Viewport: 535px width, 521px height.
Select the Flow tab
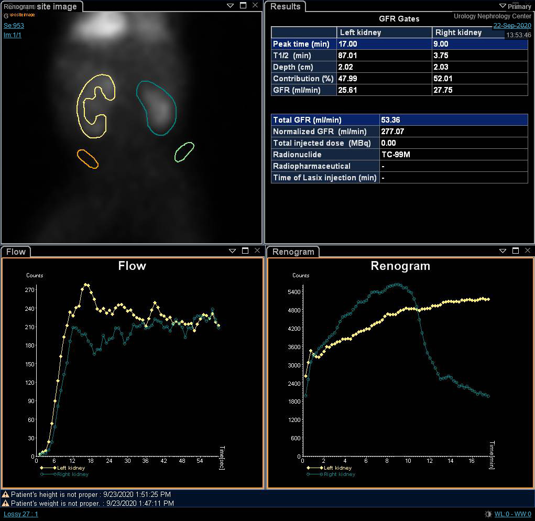(x=16, y=252)
